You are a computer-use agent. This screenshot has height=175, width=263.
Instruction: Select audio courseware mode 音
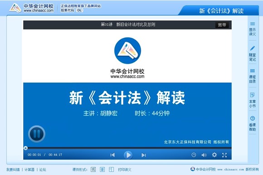[102, 169]
